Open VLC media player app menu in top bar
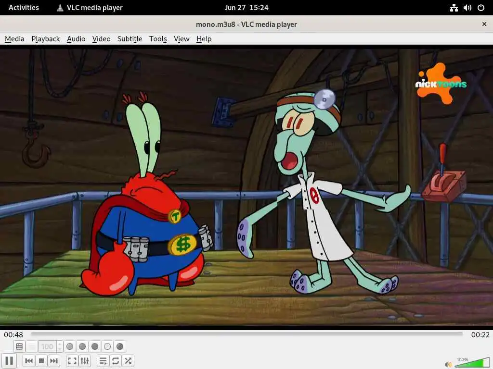This screenshot has width=493, height=369. (90, 8)
